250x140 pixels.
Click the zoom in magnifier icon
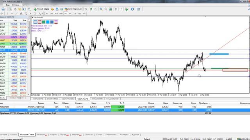(x=101, y=9)
